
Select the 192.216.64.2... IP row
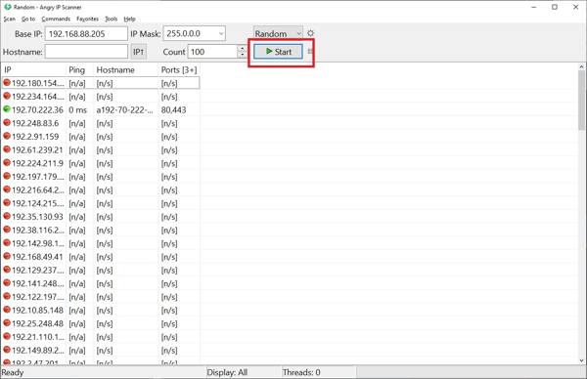(x=101, y=189)
